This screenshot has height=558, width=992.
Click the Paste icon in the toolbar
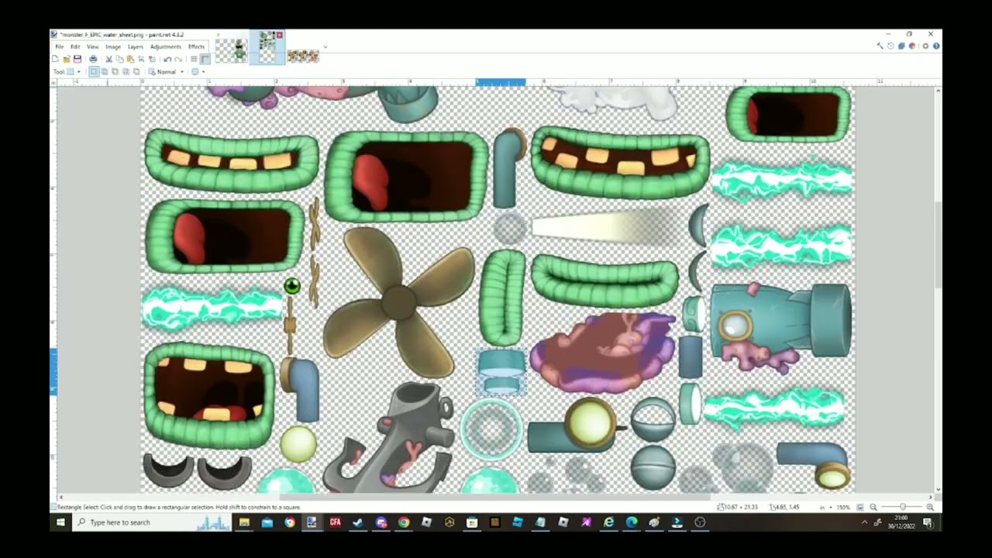[130, 59]
